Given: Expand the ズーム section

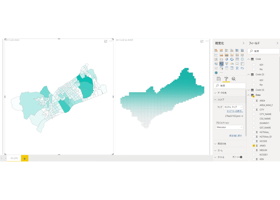Looking at the screenshot, I should [229, 151].
